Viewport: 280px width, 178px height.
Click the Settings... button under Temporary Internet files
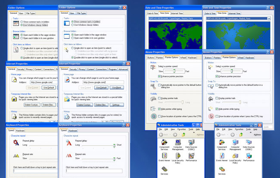click(x=117, y=105)
